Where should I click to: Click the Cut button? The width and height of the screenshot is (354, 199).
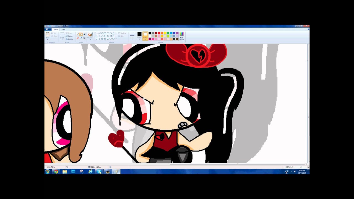[x=53, y=33]
